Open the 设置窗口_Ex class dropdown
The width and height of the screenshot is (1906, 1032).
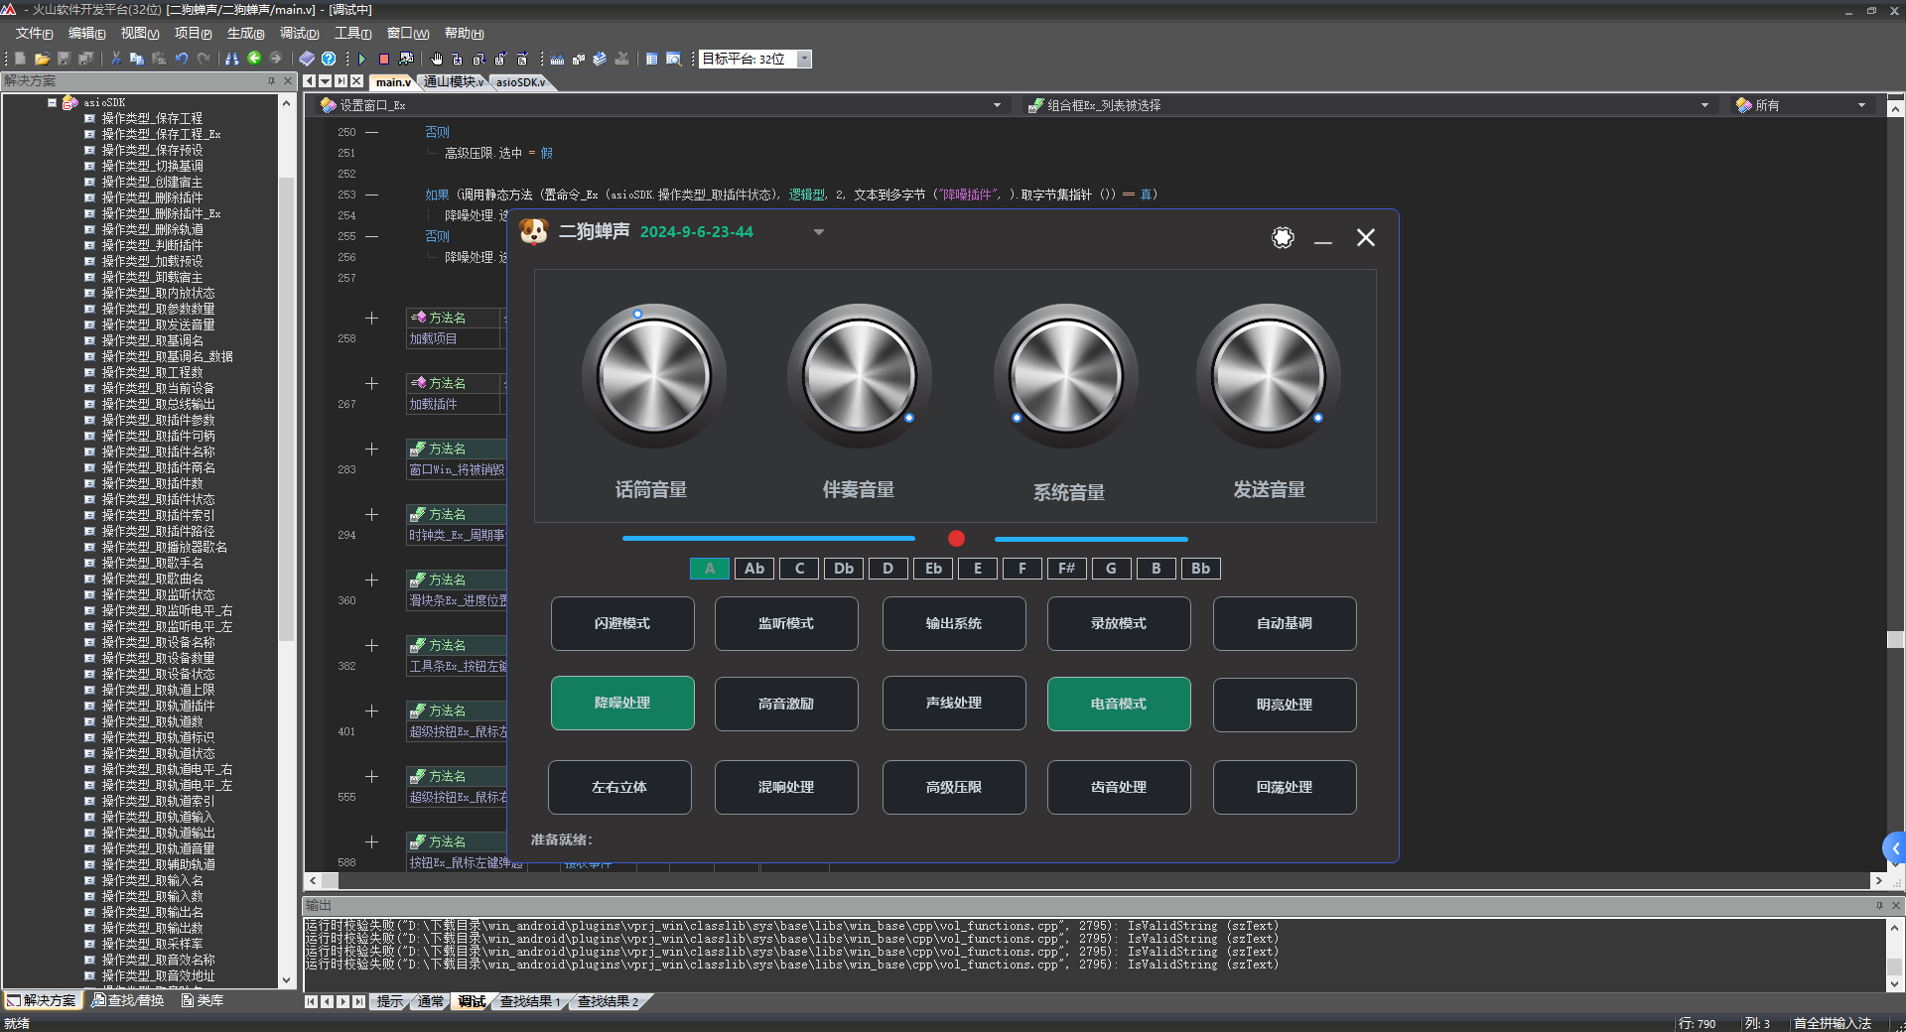click(997, 105)
